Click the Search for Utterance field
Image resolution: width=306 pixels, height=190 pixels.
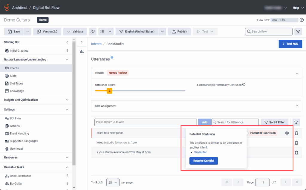[236, 122]
